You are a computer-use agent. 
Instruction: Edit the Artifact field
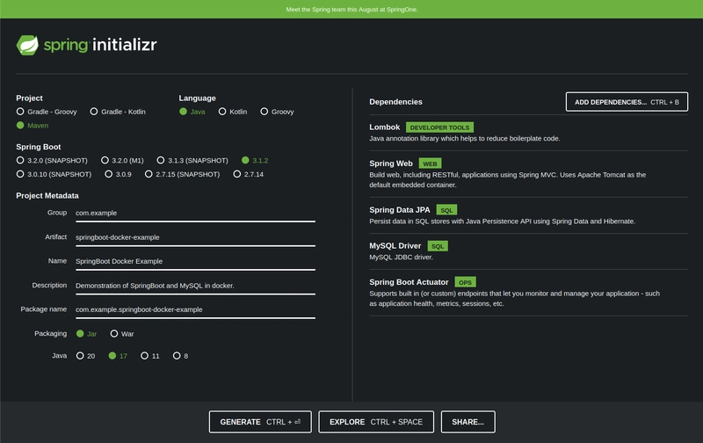[x=195, y=237]
